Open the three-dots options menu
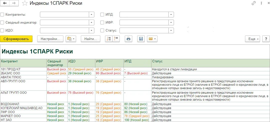Screen dimensions: 270x122 pyautogui.click(x=261, y=3)
